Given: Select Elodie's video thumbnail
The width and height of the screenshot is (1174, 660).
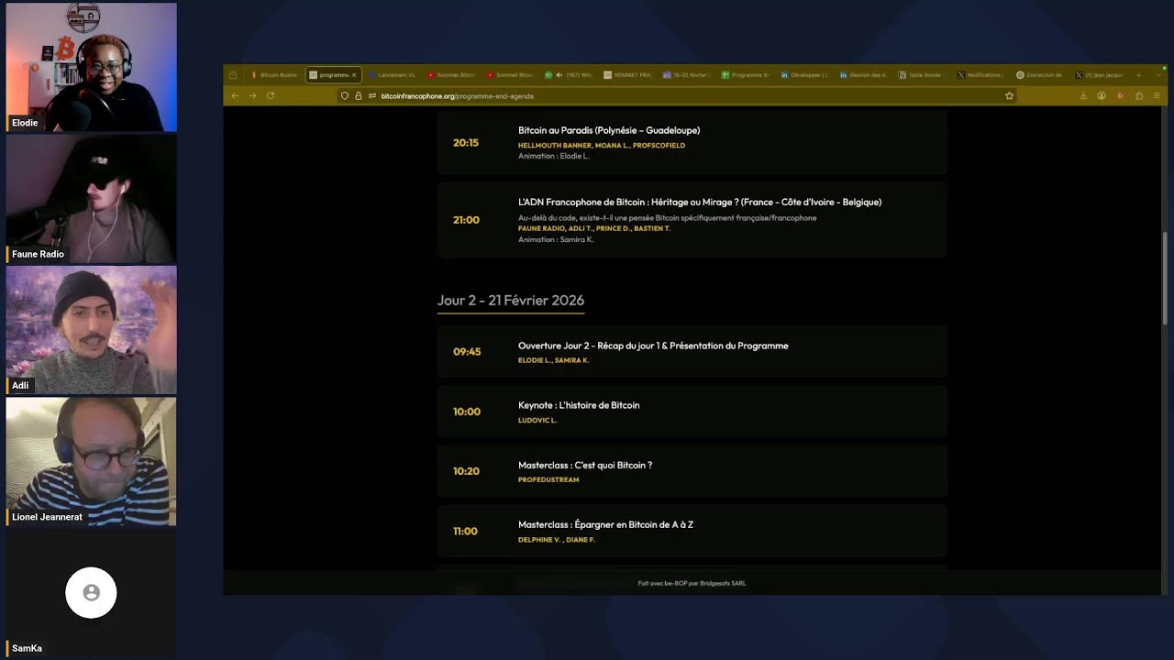Looking at the screenshot, I should pyautogui.click(x=91, y=67).
